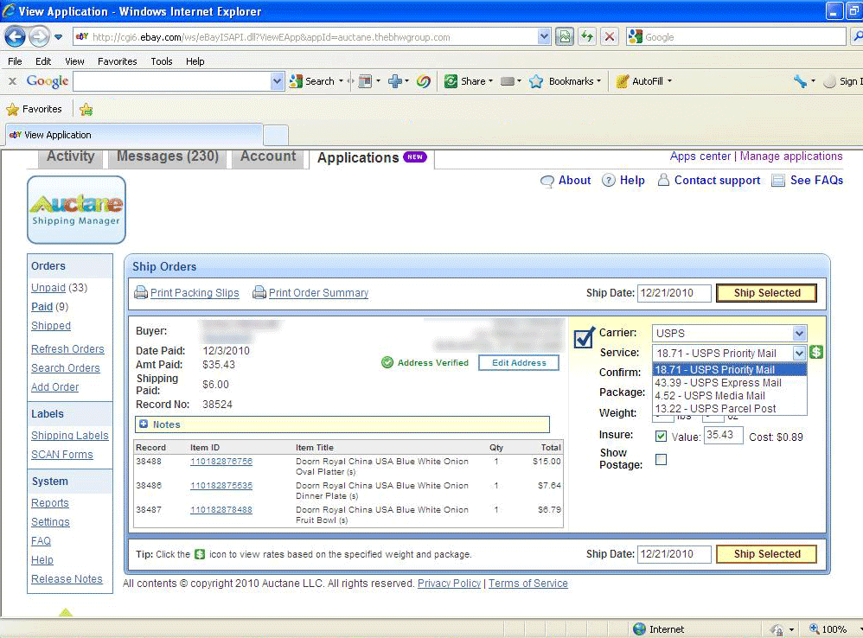The image size is (863, 638).
Task: Open the Google toolbar search box dropdown
Action: click(277, 81)
